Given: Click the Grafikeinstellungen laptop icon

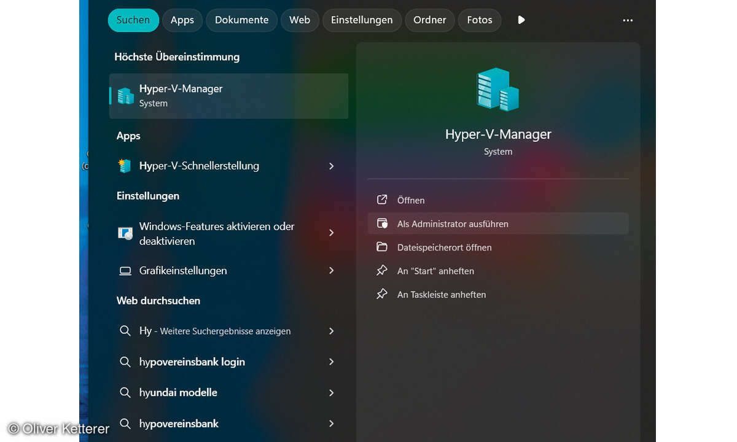Looking at the screenshot, I should click(x=125, y=271).
